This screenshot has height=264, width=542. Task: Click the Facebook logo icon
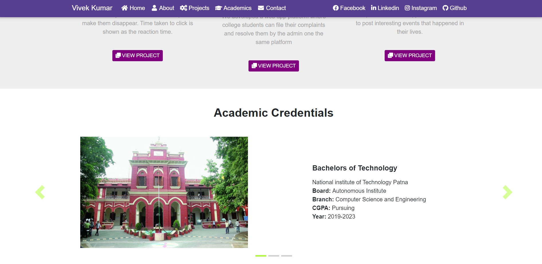[x=336, y=8]
